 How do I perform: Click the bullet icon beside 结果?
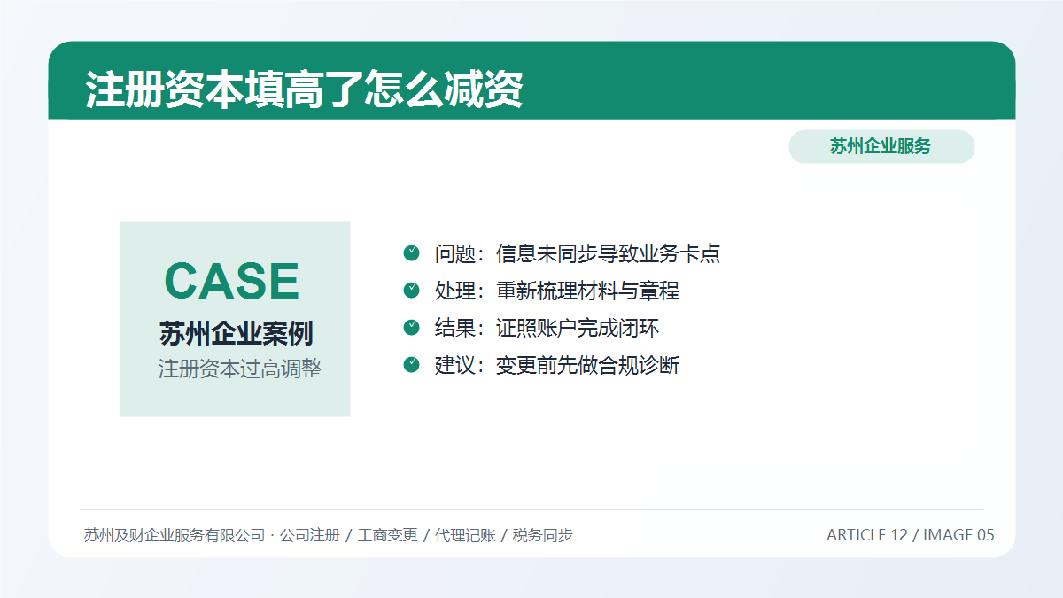pos(411,328)
